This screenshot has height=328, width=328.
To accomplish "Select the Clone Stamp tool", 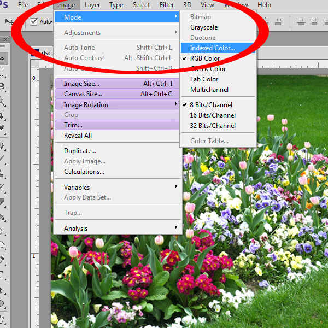I will 2,174.
